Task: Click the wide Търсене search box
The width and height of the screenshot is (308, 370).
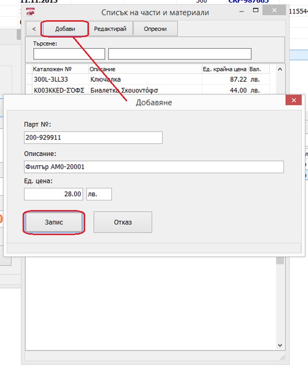Action: coord(180,54)
